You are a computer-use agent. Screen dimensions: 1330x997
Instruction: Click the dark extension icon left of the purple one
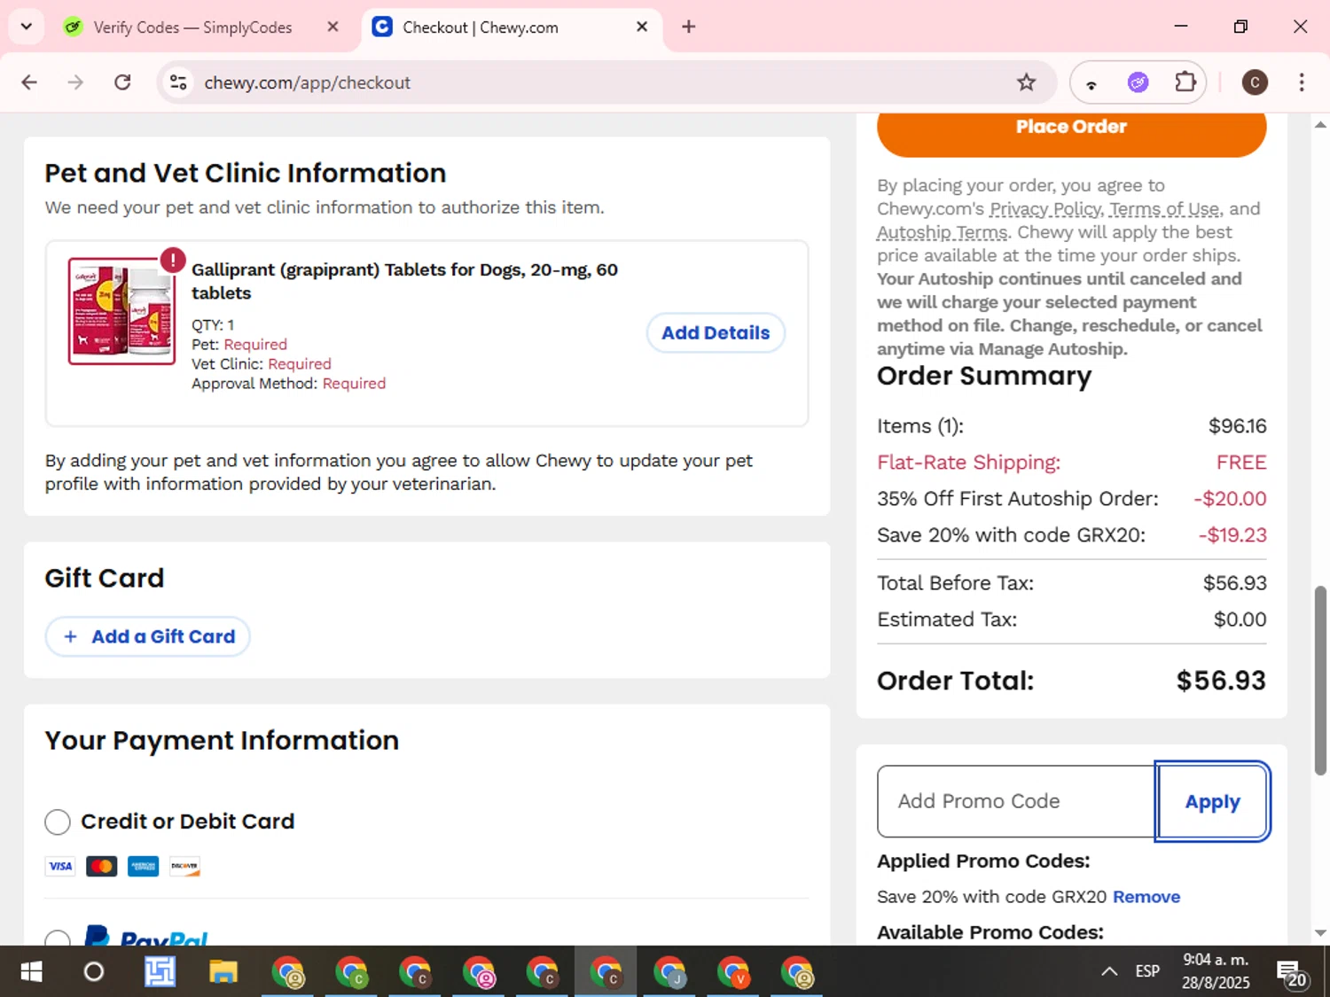click(1091, 83)
